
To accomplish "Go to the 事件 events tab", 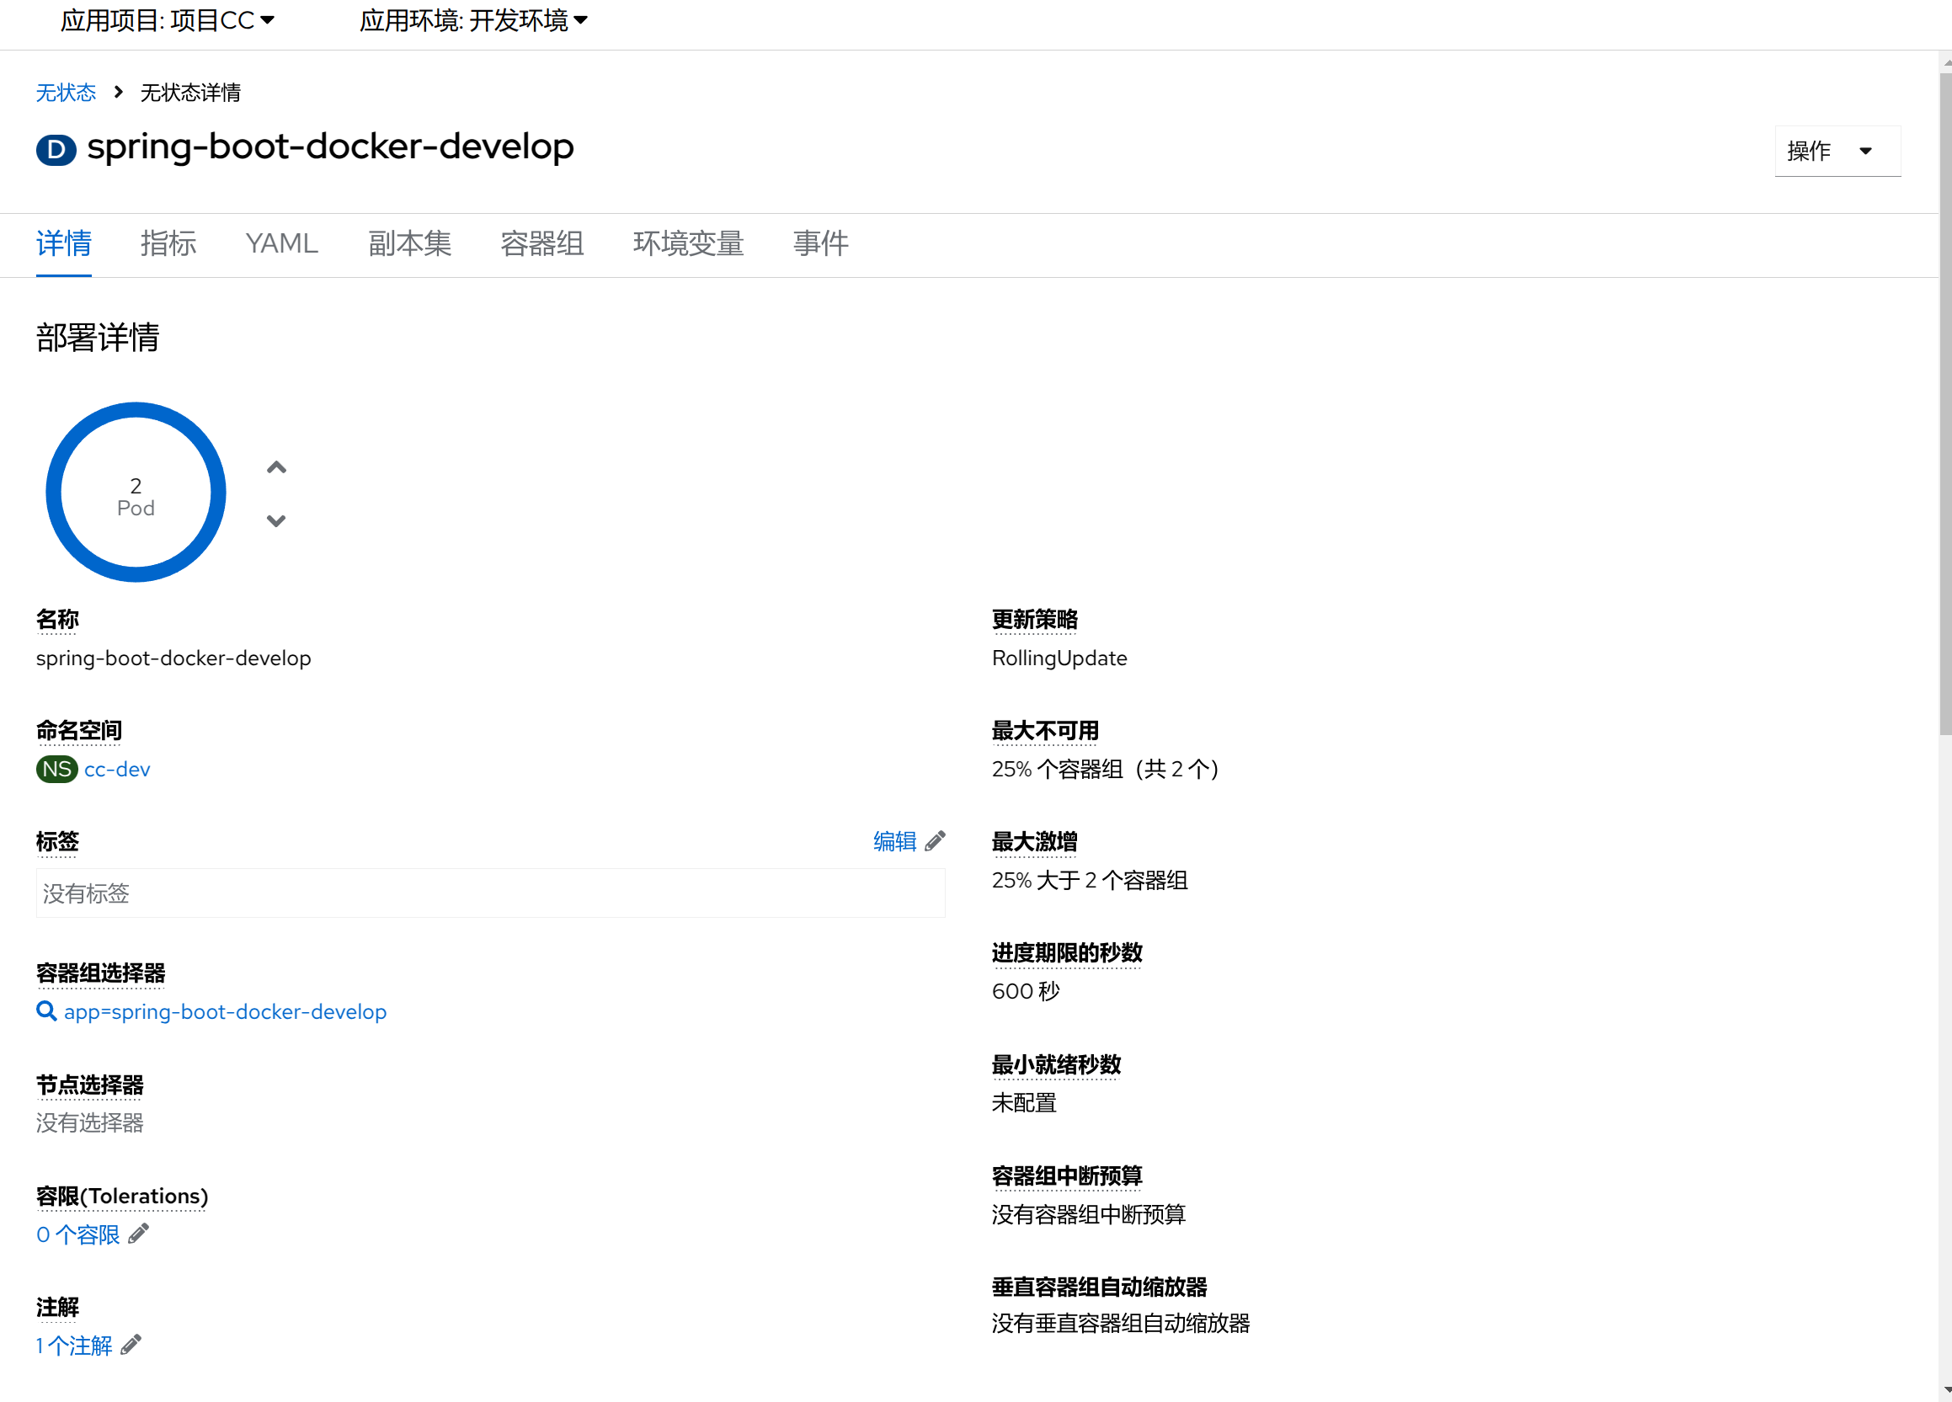I will (x=820, y=243).
